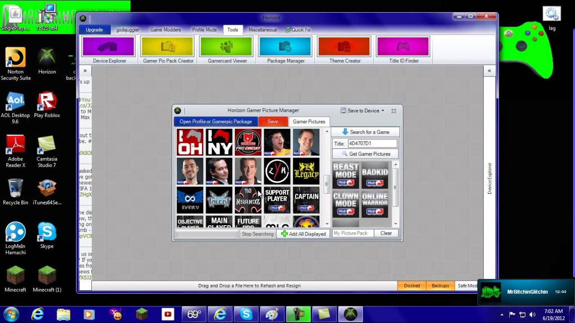Select the OH gamer picture
The height and width of the screenshot is (323, 575).
190,142
